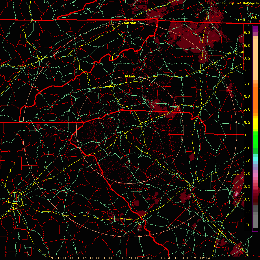Click the 8.2 scale value
Screen dimensions: 260x260
click(247, 58)
